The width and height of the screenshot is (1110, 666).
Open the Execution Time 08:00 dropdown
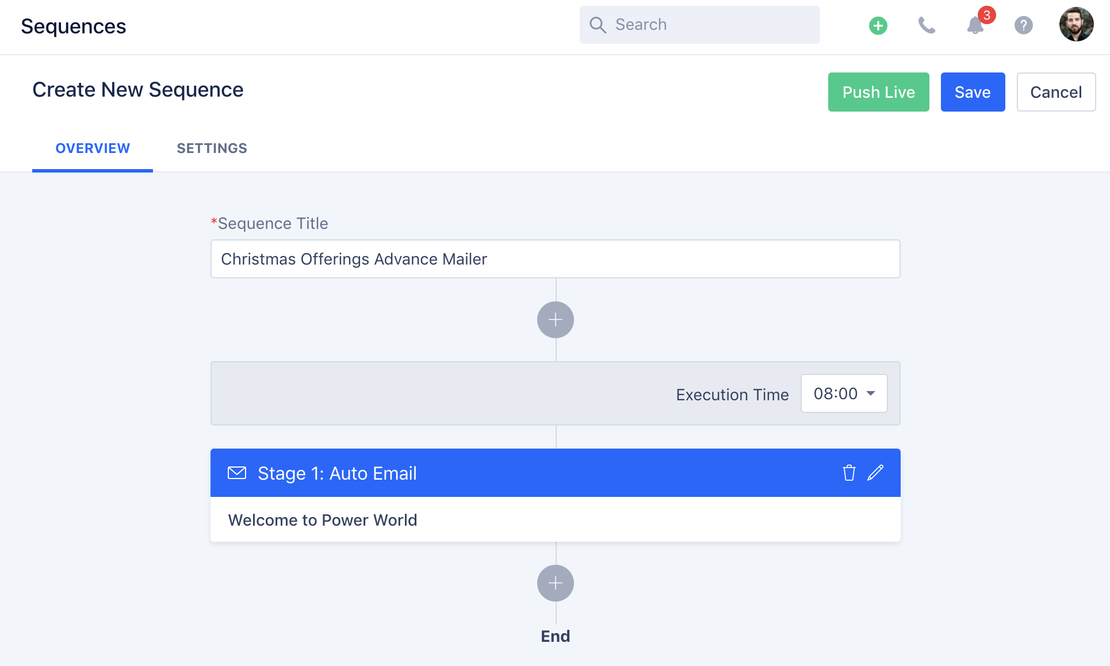point(844,393)
